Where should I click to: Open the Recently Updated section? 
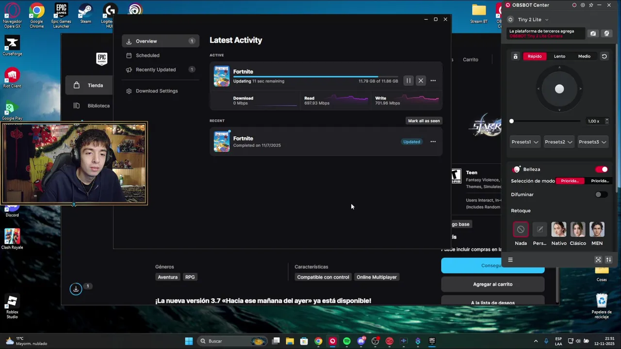click(x=160, y=69)
